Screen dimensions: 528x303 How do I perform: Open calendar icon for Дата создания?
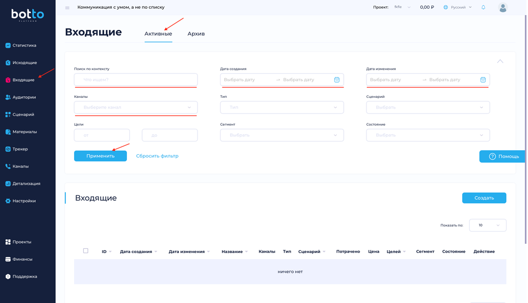pos(337,80)
